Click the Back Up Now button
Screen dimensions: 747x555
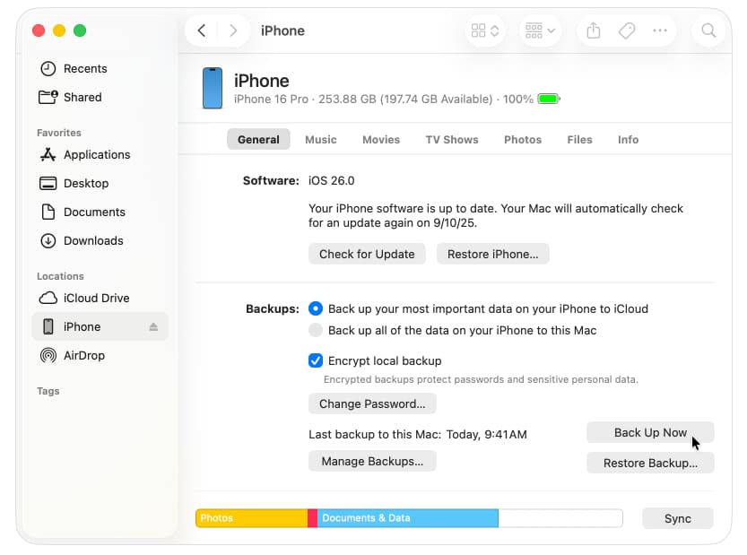click(x=650, y=432)
